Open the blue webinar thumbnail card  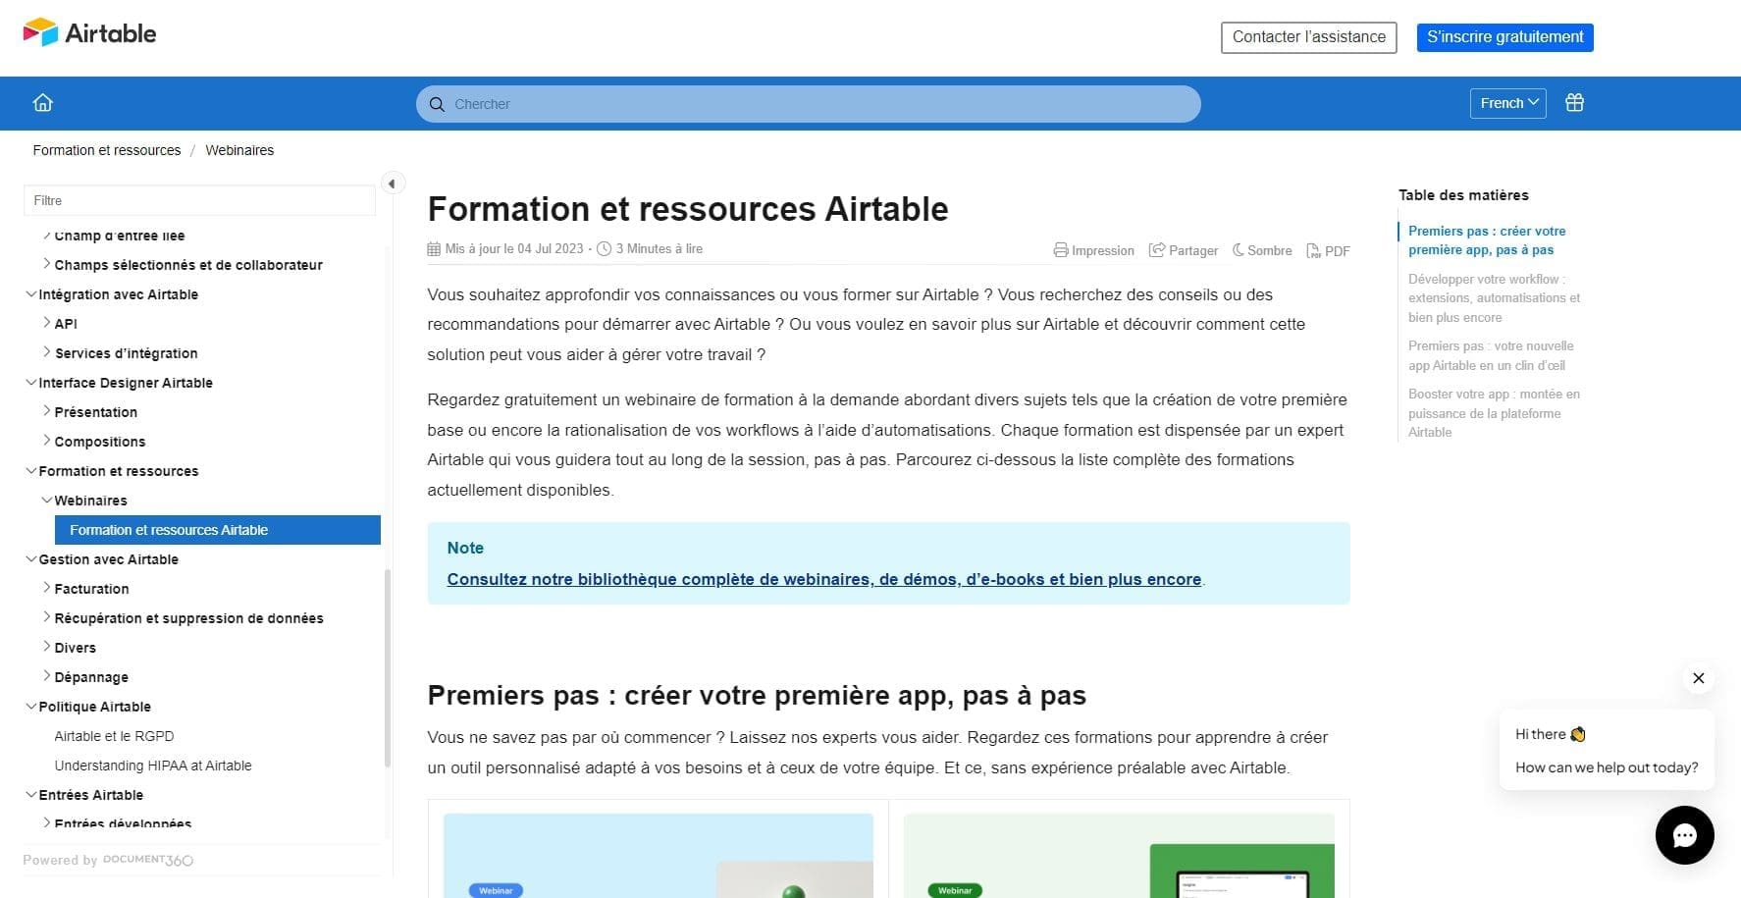tap(658, 855)
